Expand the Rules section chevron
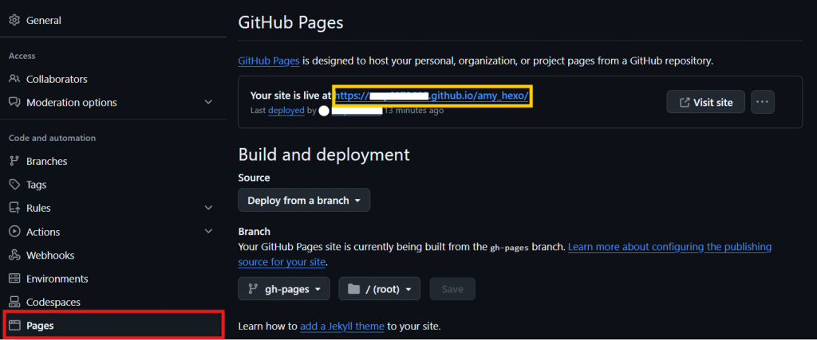Screen dimensions: 817x340 coord(208,208)
